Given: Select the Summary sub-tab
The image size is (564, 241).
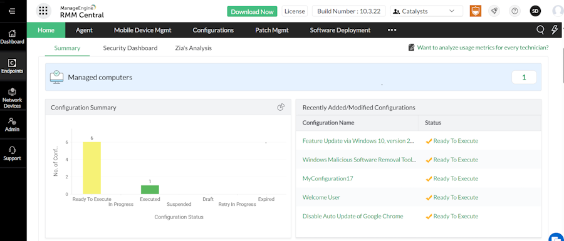Looking at the screenshot, I should click(x=67, y=48).
